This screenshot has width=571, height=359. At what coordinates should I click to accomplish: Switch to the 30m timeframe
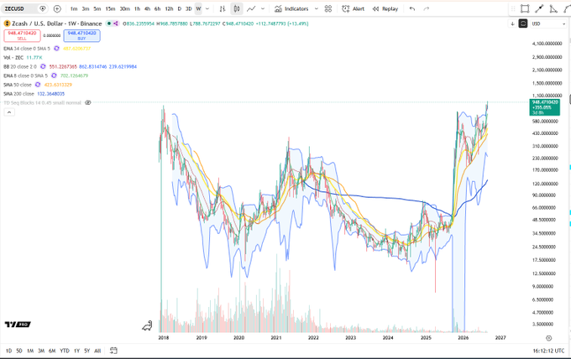click(125, 8)
